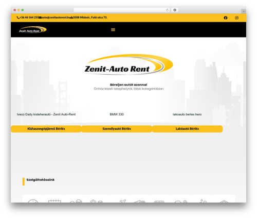Click the Iveco Daily kisteherautó image placeholder

pyautogui.click(x=46, y=114)
